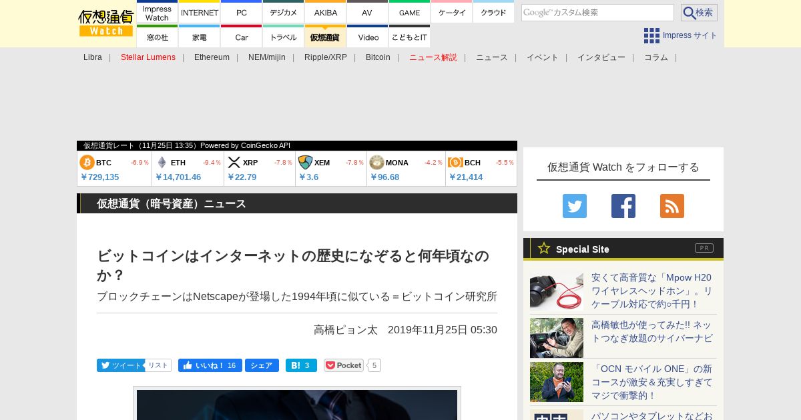The image size is (801, 420).
Task: Open the ニュース解説 section
Action: click(x=433, y=57)
